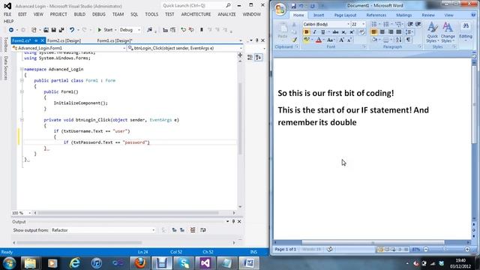Click the Navigate Backward icon in Visual Studio
Viewport: 480px width, 270px height.
pos(11,30)
